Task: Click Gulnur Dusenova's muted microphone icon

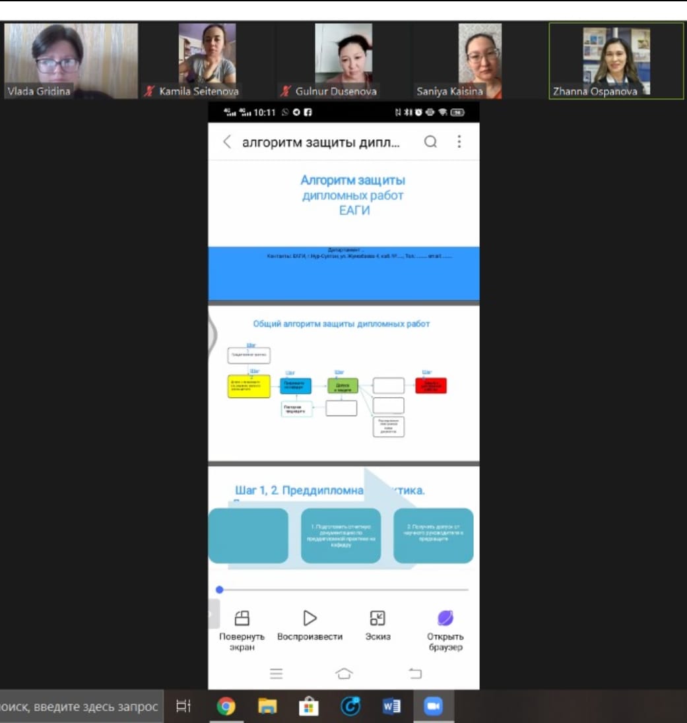Action: tap(286, 92)
